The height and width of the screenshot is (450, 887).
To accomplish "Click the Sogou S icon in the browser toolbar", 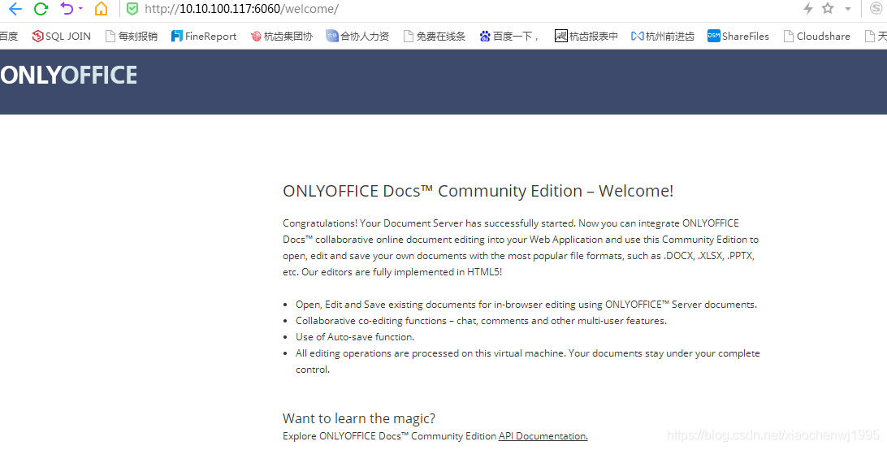I will [x=876, y=8].
